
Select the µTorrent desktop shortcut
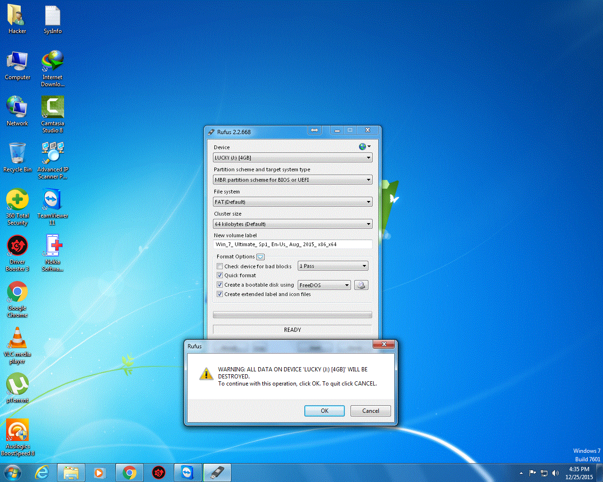[x=17, y=388]
